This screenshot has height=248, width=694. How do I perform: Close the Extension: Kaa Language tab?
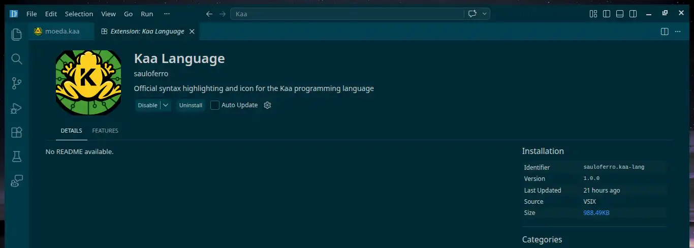pyautogui.click(x=192, y=32)
